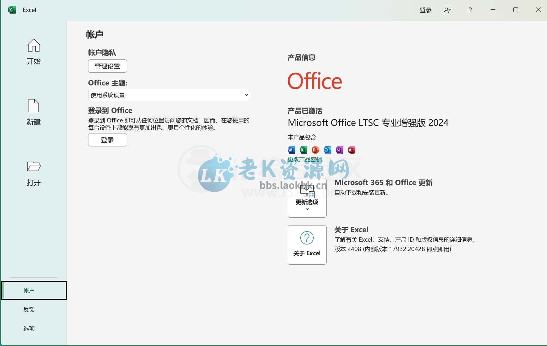The image size is (547, 346).
Task: Minimize the Excel window
Action: click(x=493, y=10)
